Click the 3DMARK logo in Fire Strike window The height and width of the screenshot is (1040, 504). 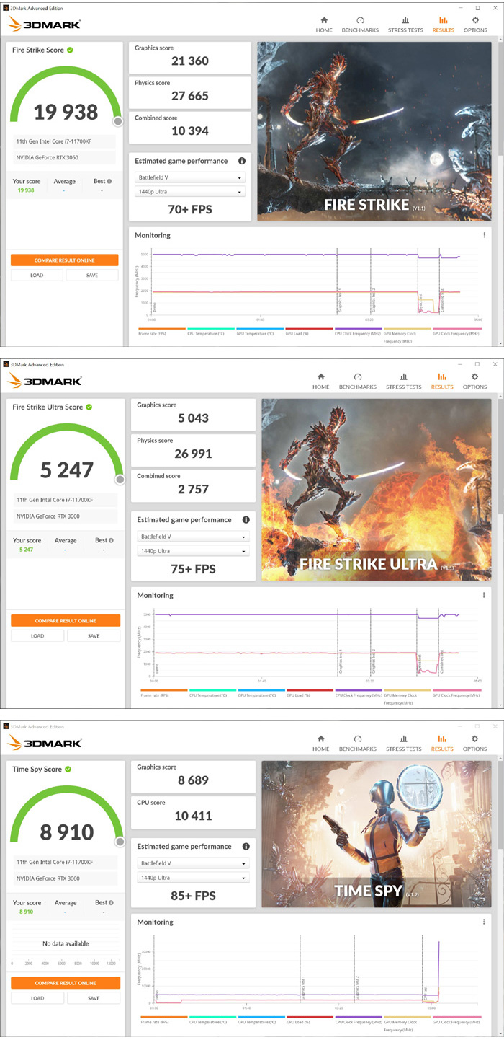point(44,24)
